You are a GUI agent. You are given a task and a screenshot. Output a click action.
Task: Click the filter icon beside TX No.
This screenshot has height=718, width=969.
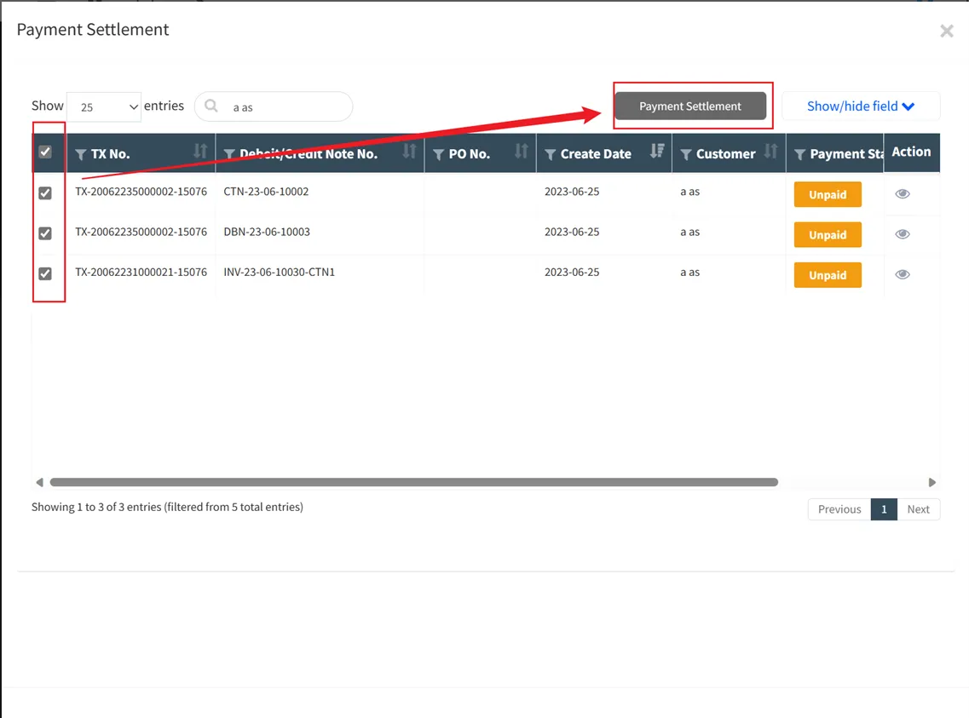tap(81, 154)
